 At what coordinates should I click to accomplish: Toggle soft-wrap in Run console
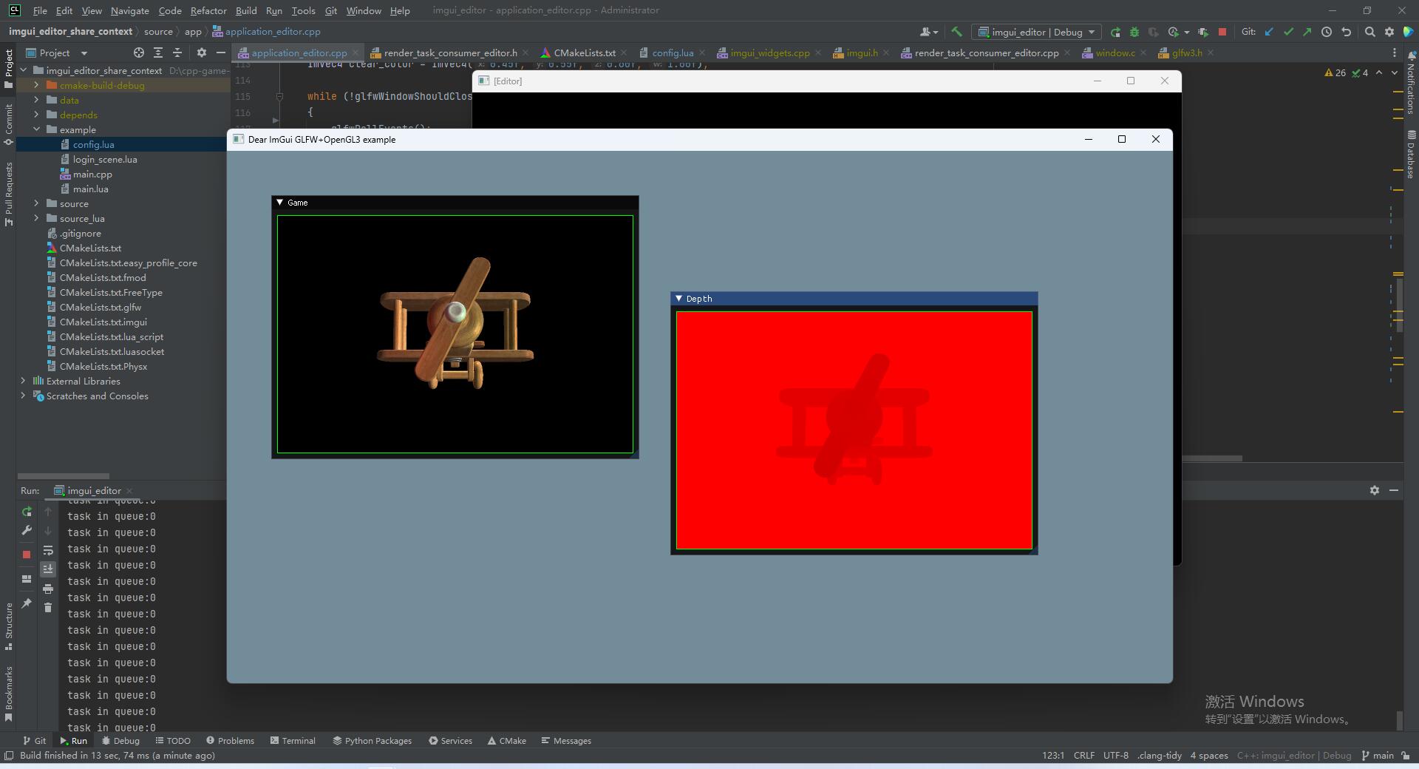click(x=48, y=550)
